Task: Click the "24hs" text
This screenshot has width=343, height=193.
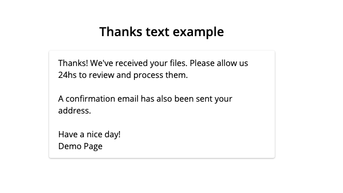Action: click(x=67, y=75)
